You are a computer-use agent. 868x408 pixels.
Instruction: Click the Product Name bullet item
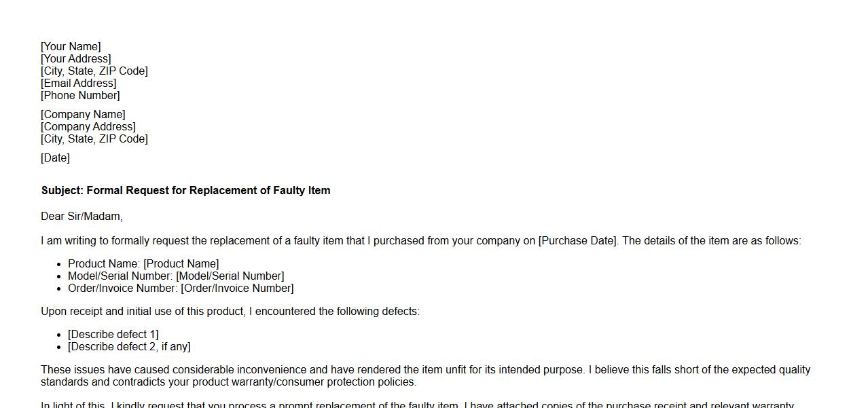(143, 264)
